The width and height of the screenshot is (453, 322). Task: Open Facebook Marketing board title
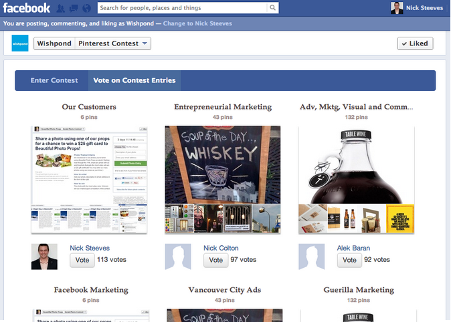91,290
